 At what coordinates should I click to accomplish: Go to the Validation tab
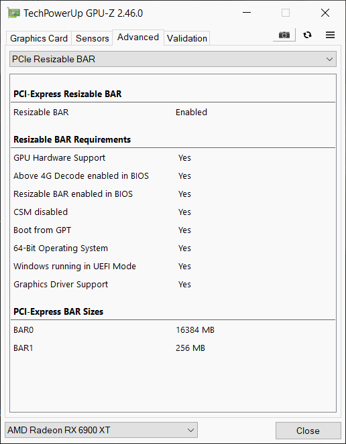(187, 38)
